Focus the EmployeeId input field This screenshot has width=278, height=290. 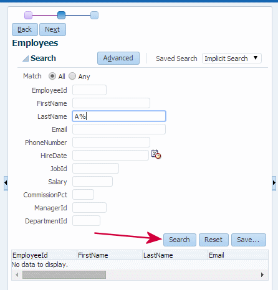point(89,90)
